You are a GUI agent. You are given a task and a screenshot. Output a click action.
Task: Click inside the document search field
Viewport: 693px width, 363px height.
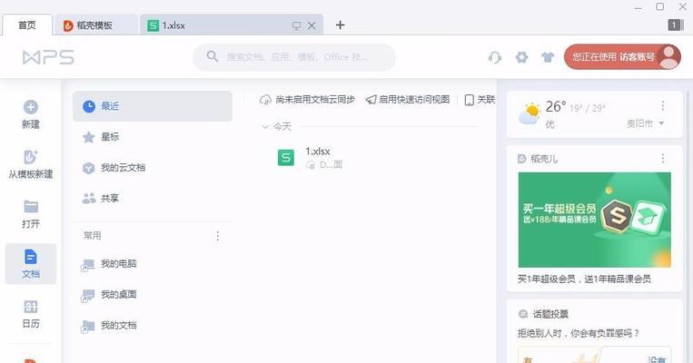pos(294,57)
